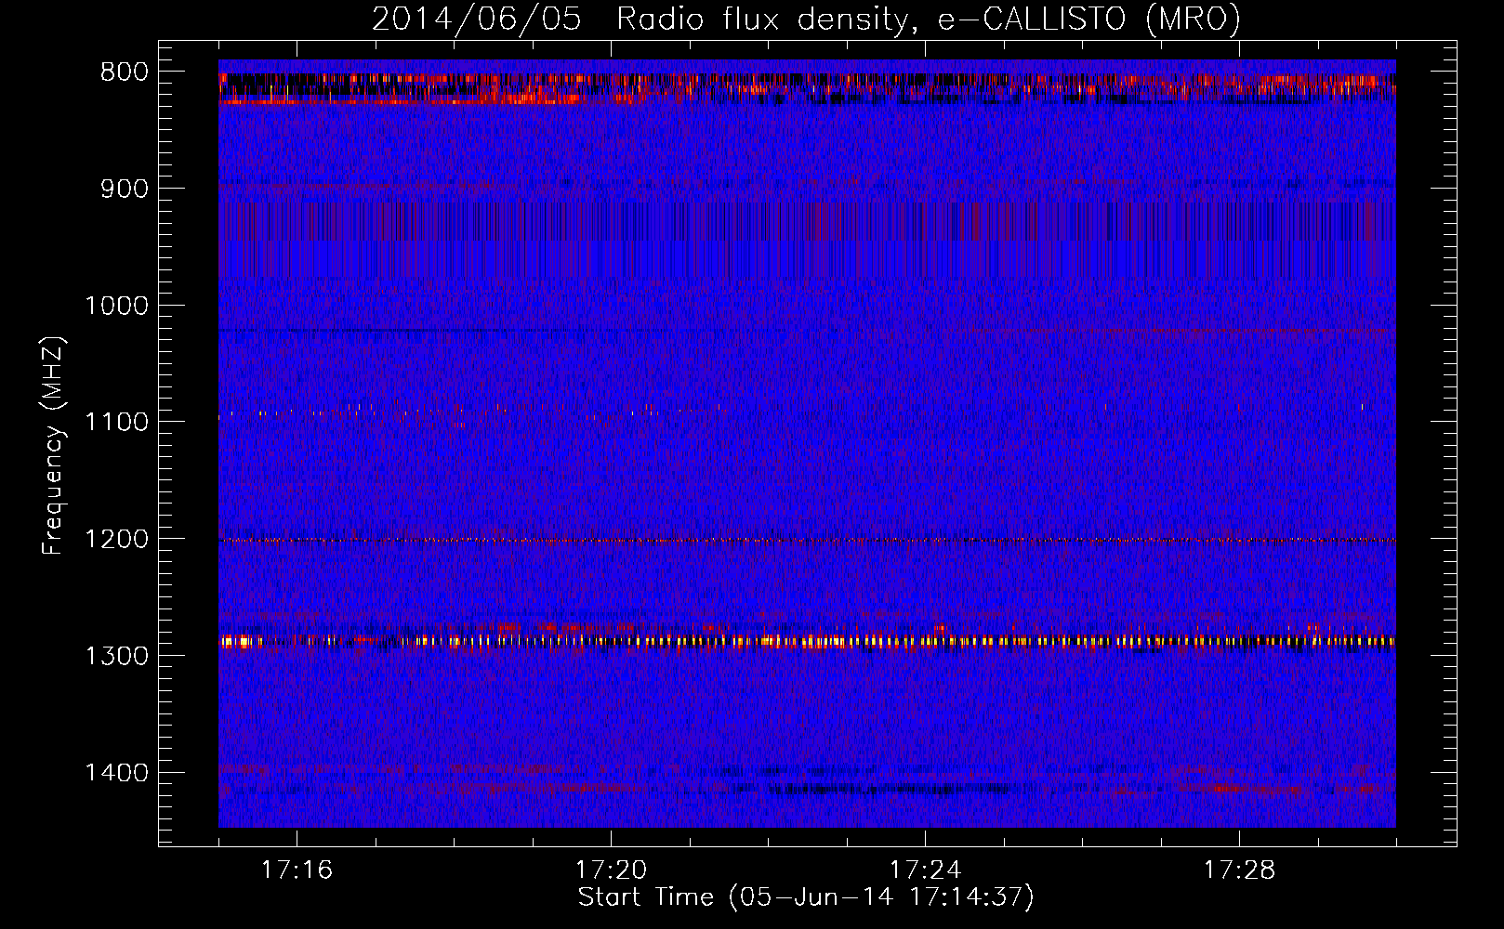Click the 17:16 time axis label
Viewport: 1504px width, 929px height.
click(x=297, y=870)
